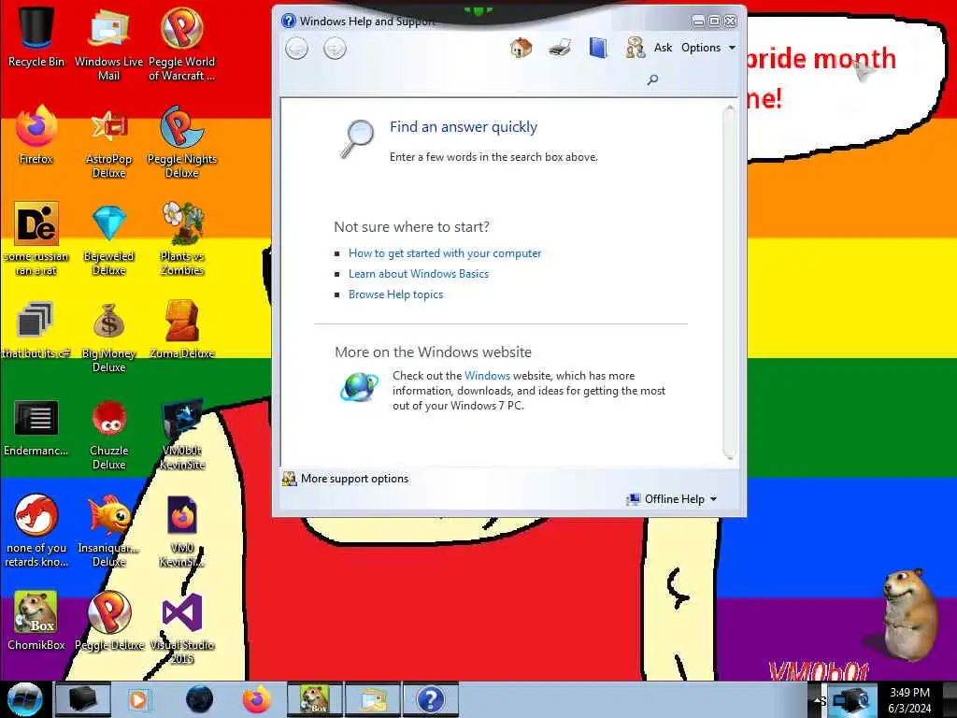Select the 'that but its c#' desktop icon
This screenshot has width=957, height=718.
36,330
